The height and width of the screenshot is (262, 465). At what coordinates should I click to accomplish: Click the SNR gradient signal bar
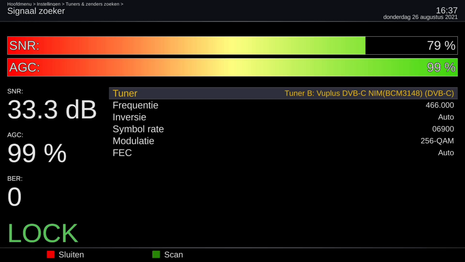(186, 45)
